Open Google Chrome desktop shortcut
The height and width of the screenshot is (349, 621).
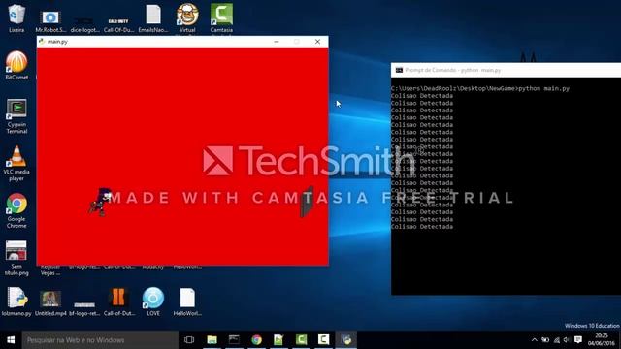tap(16, 210)
